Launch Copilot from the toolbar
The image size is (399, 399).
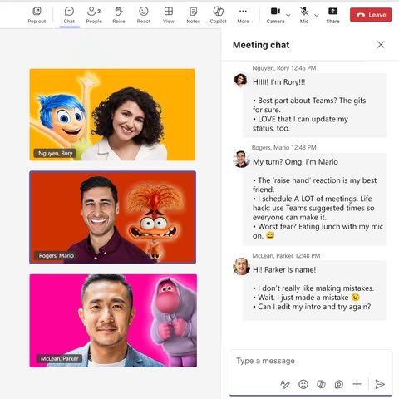(x=218, y=15)
